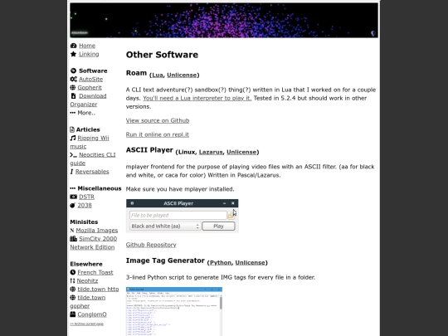Open Unlicense link beside ASCII Player heading
The width and height of the screenshot is (448, 336).
point(241,152)
